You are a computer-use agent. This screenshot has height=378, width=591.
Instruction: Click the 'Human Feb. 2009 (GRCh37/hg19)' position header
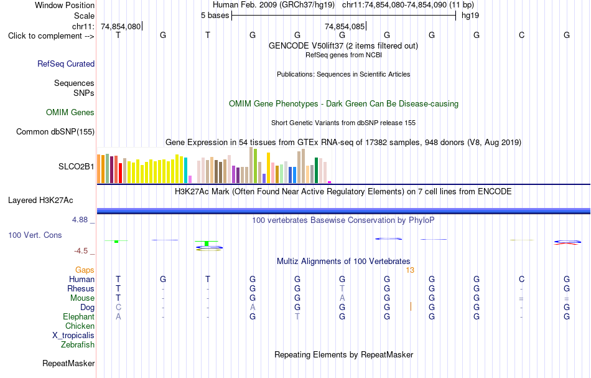274,5
